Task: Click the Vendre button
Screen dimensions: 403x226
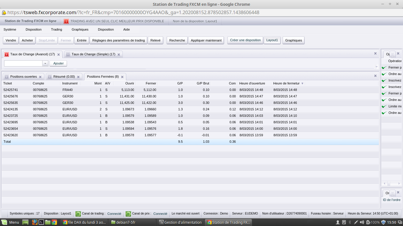Action: point(11,40)
